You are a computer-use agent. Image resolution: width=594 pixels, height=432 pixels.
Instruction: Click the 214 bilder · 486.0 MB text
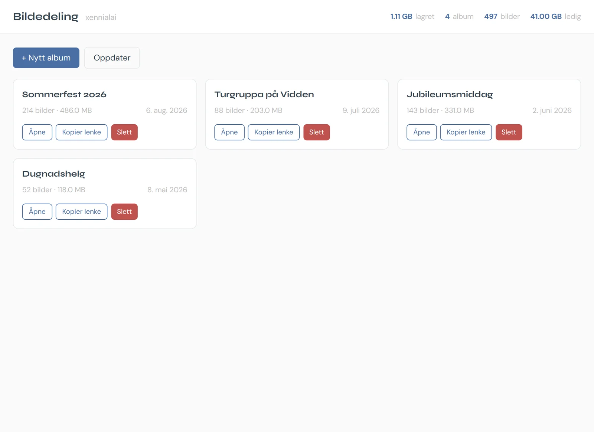tap(57, 111)
